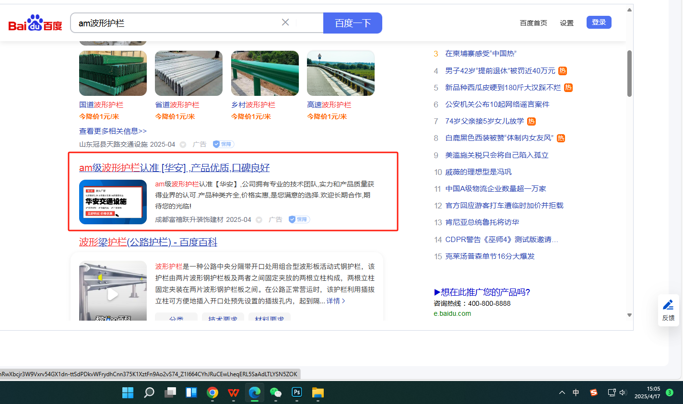The height and width of the screenshot is (404, 683).
Task: Play the 波形梁护栏 encyclopedia video thumbnail
Action: [113, 294]
